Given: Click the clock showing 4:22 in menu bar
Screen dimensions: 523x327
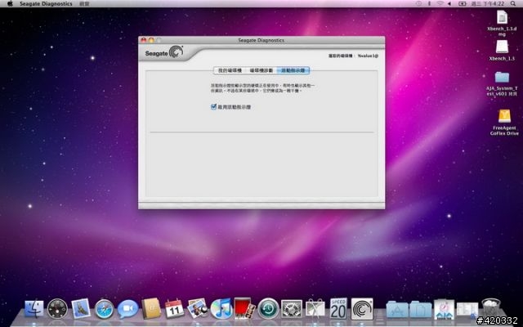Looking at the screenshot, I should (488, 3).
